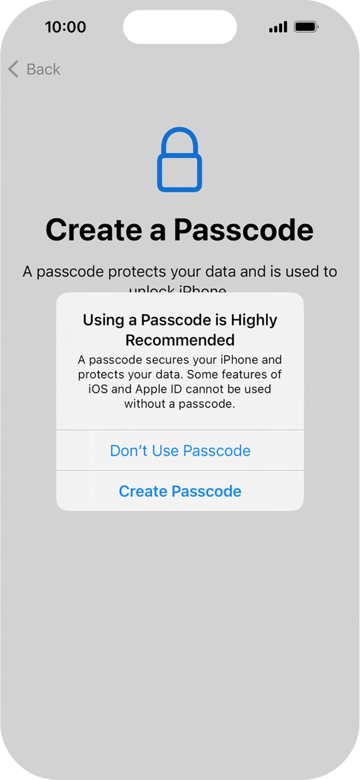Click the Dynamic Island cutout

(180, 26)
